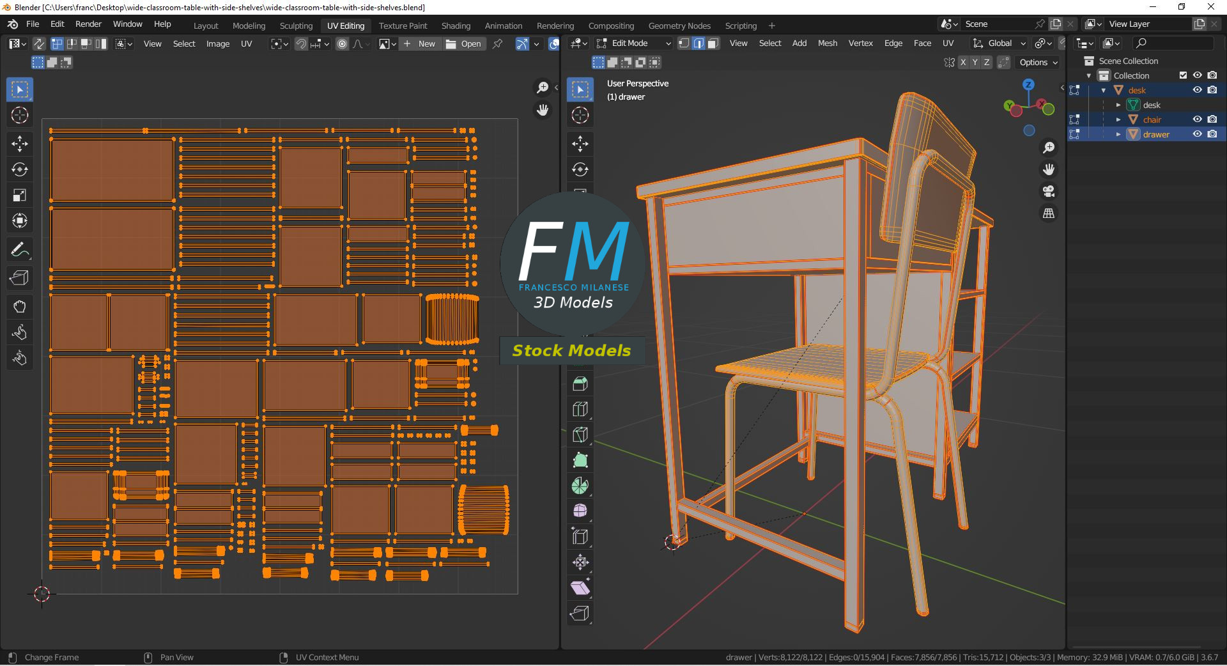Click the UV editor pan hand icon
Screen dimensions: 1227x666
pyautogui.click(x=543, y=110)
